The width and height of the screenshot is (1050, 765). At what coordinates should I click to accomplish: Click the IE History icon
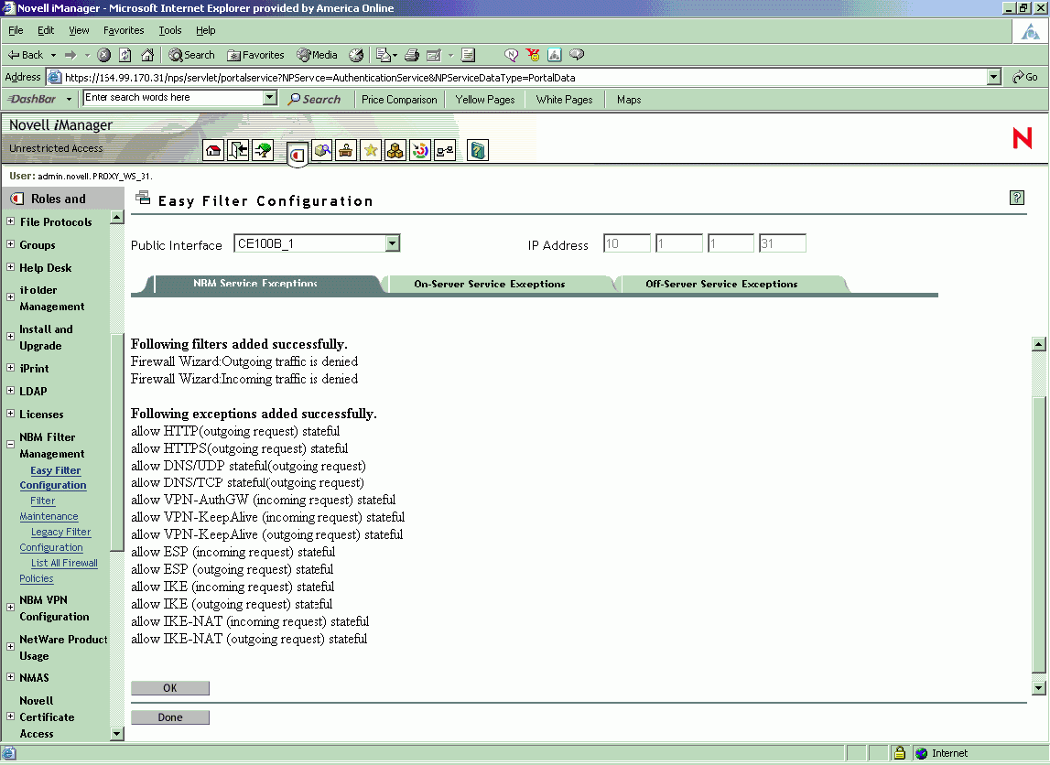356,55
